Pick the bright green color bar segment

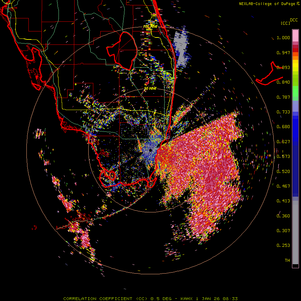pos(295,91)
